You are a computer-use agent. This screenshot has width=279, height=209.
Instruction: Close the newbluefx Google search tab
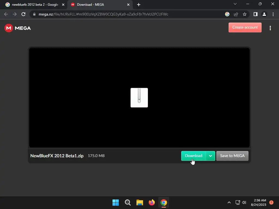coord(63,5)
